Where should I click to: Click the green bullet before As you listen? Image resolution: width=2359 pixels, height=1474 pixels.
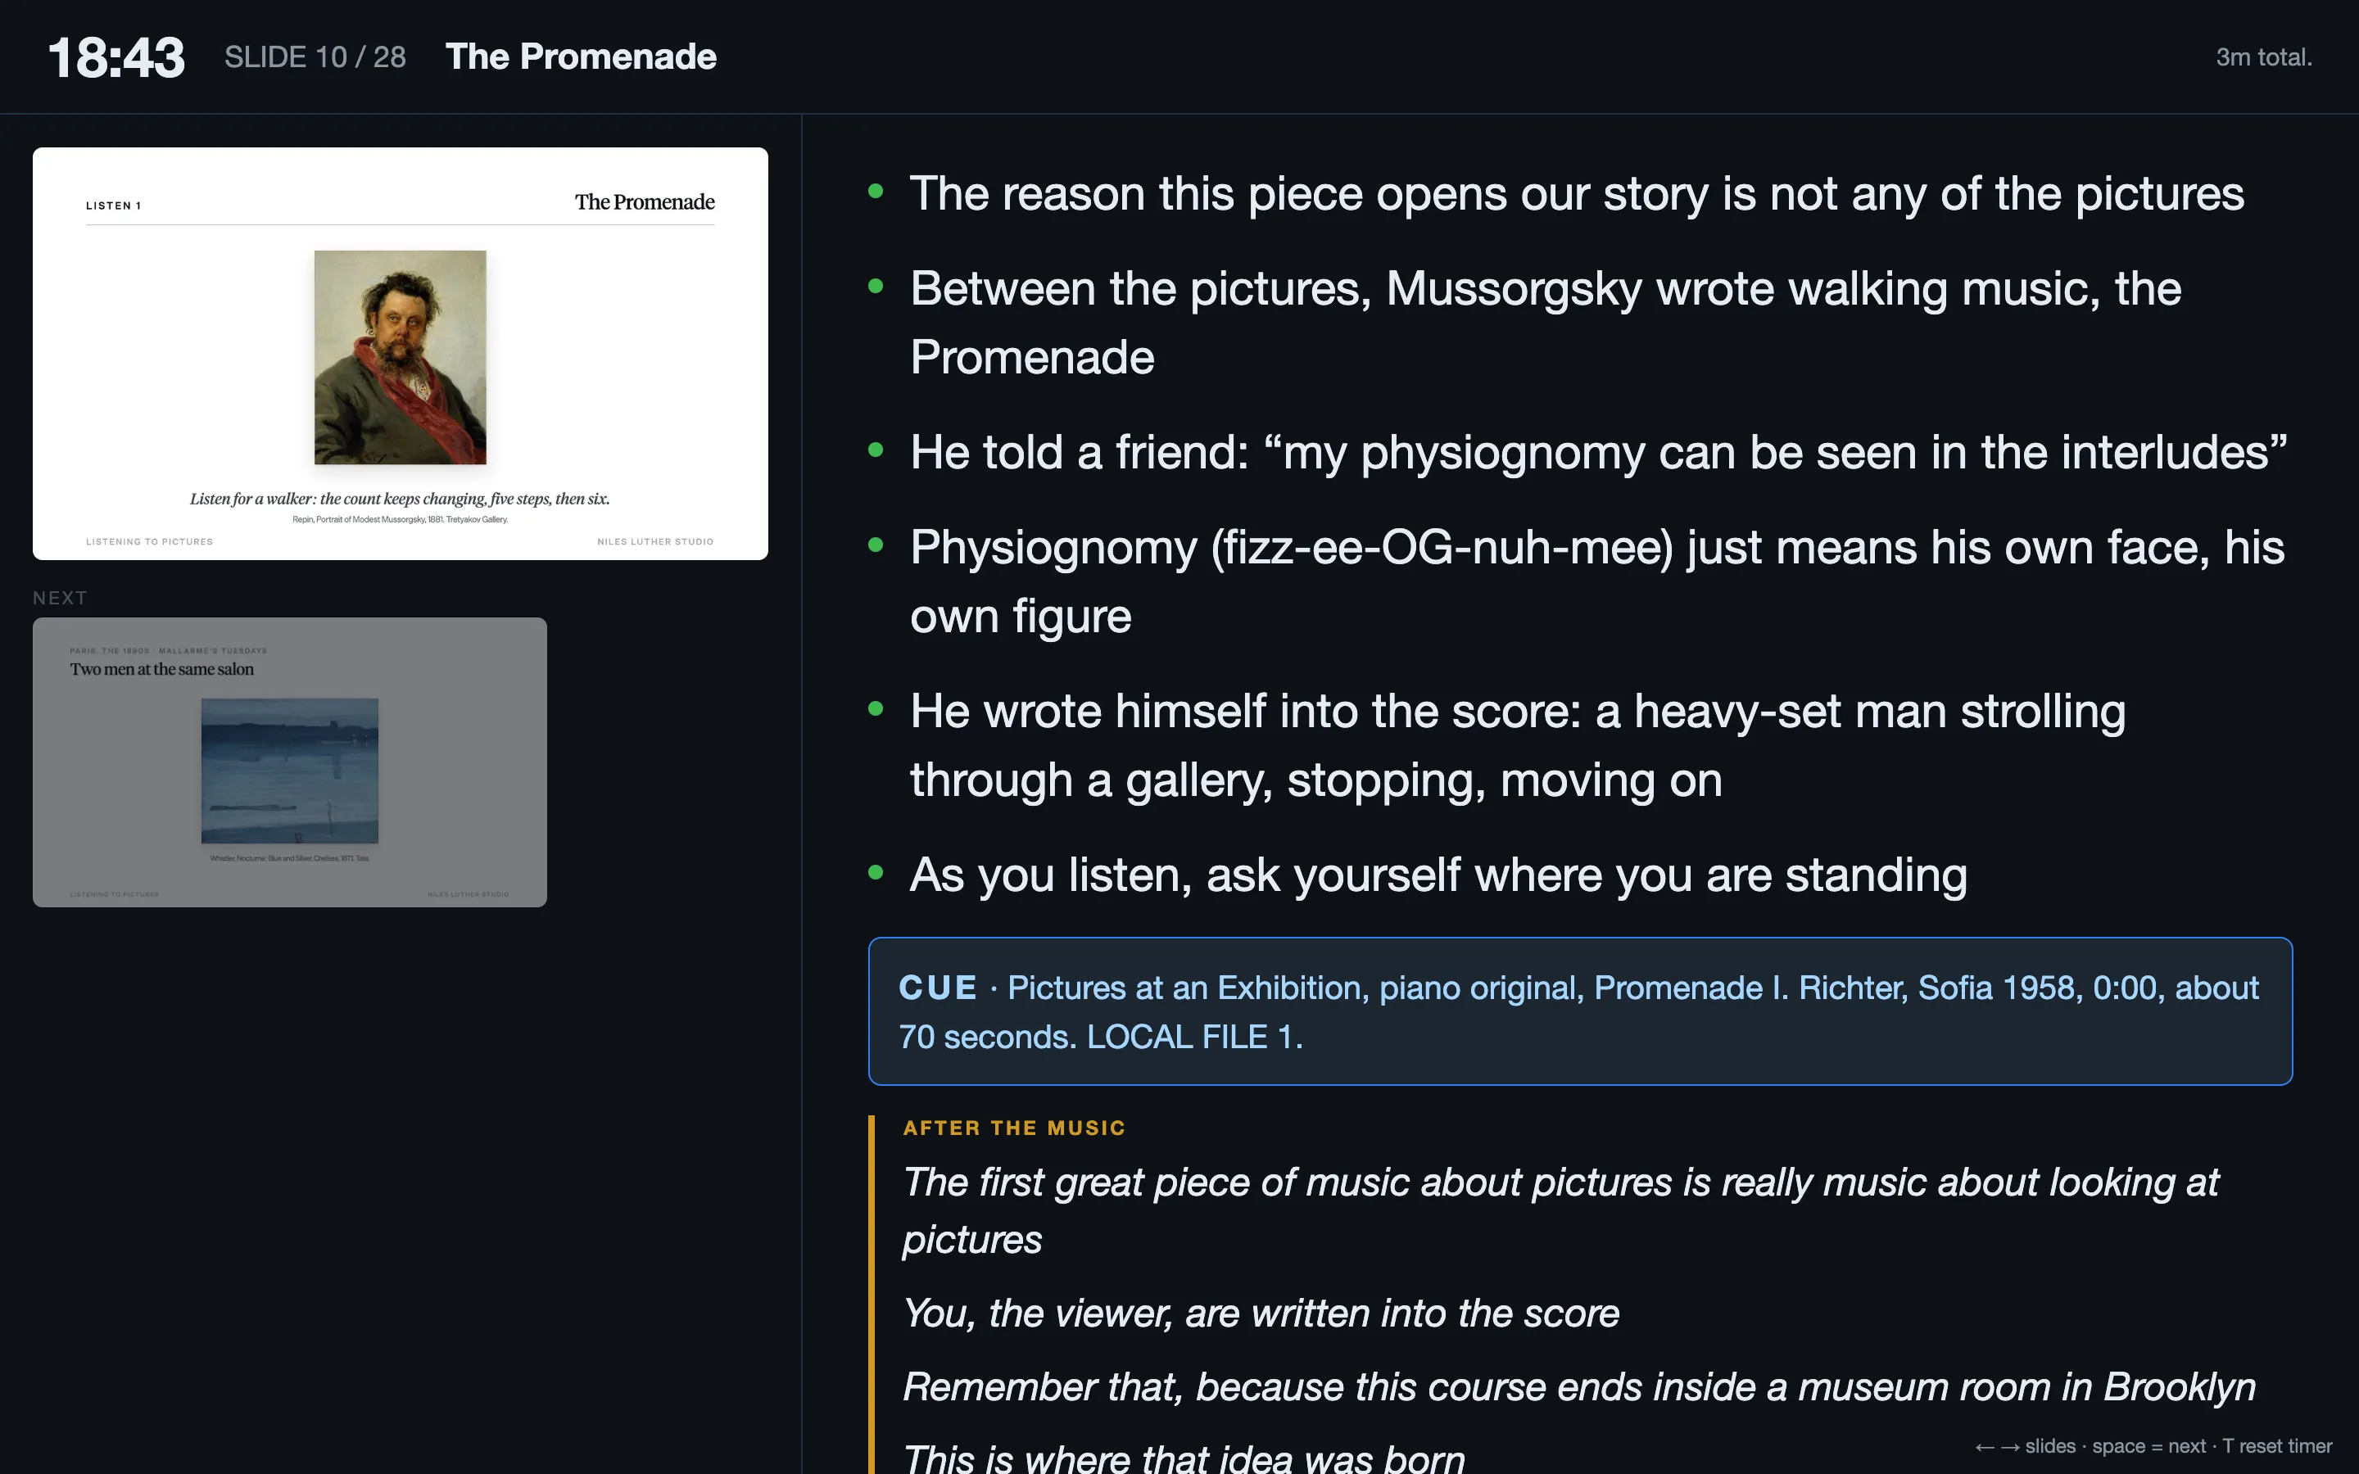(876, 872)
